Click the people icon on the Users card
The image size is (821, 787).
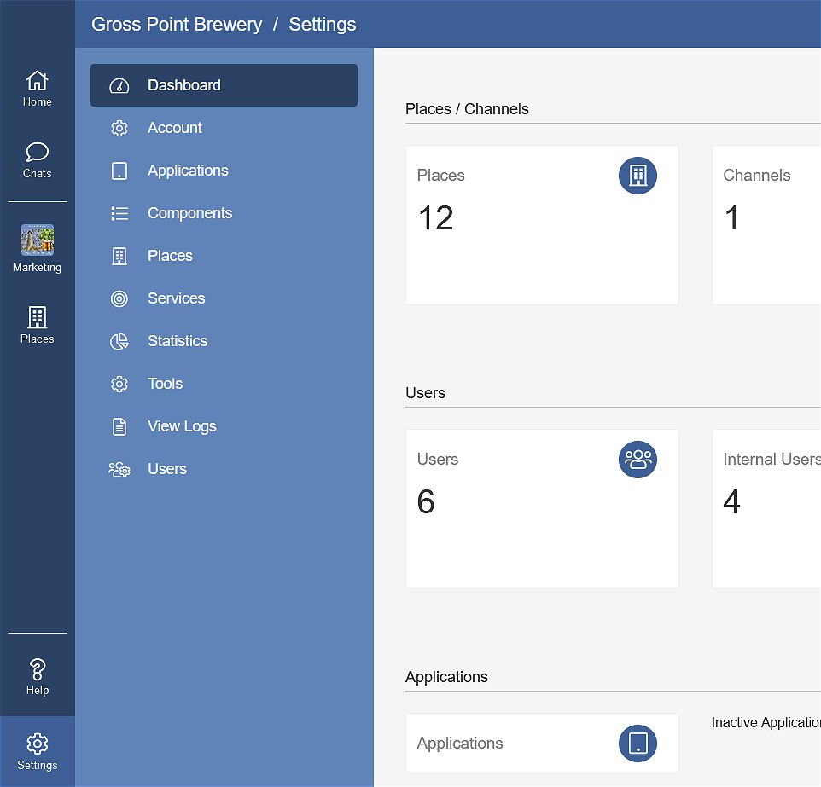(x=638, y=460)
